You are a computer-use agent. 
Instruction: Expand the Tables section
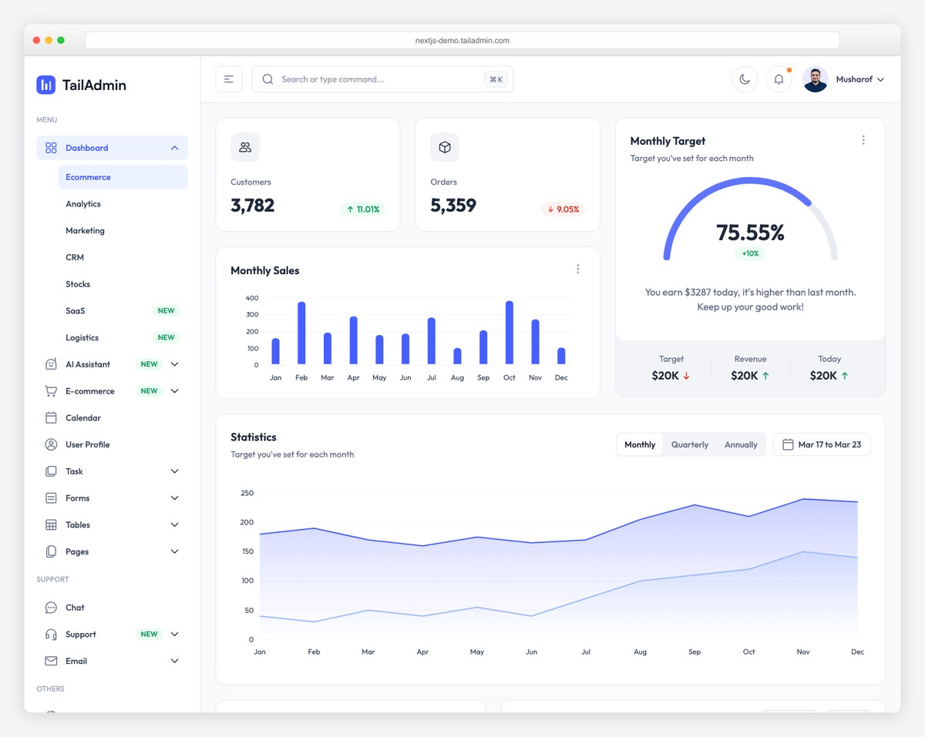pyautogui.click(x=78, y=524)
